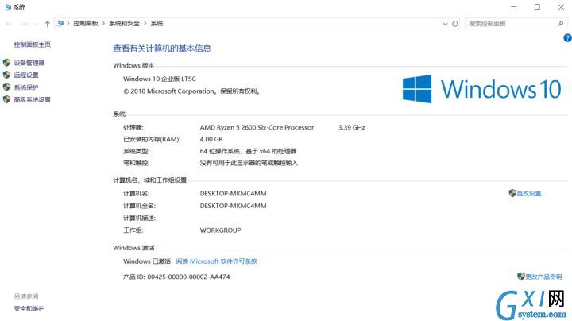Select the 'Windows 已激活' status text
The width and height of the screenshot is (572, 321).
(147, 261)
